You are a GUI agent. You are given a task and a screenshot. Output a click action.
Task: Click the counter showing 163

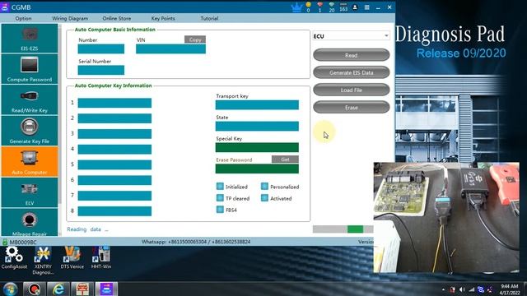(343, 7)
